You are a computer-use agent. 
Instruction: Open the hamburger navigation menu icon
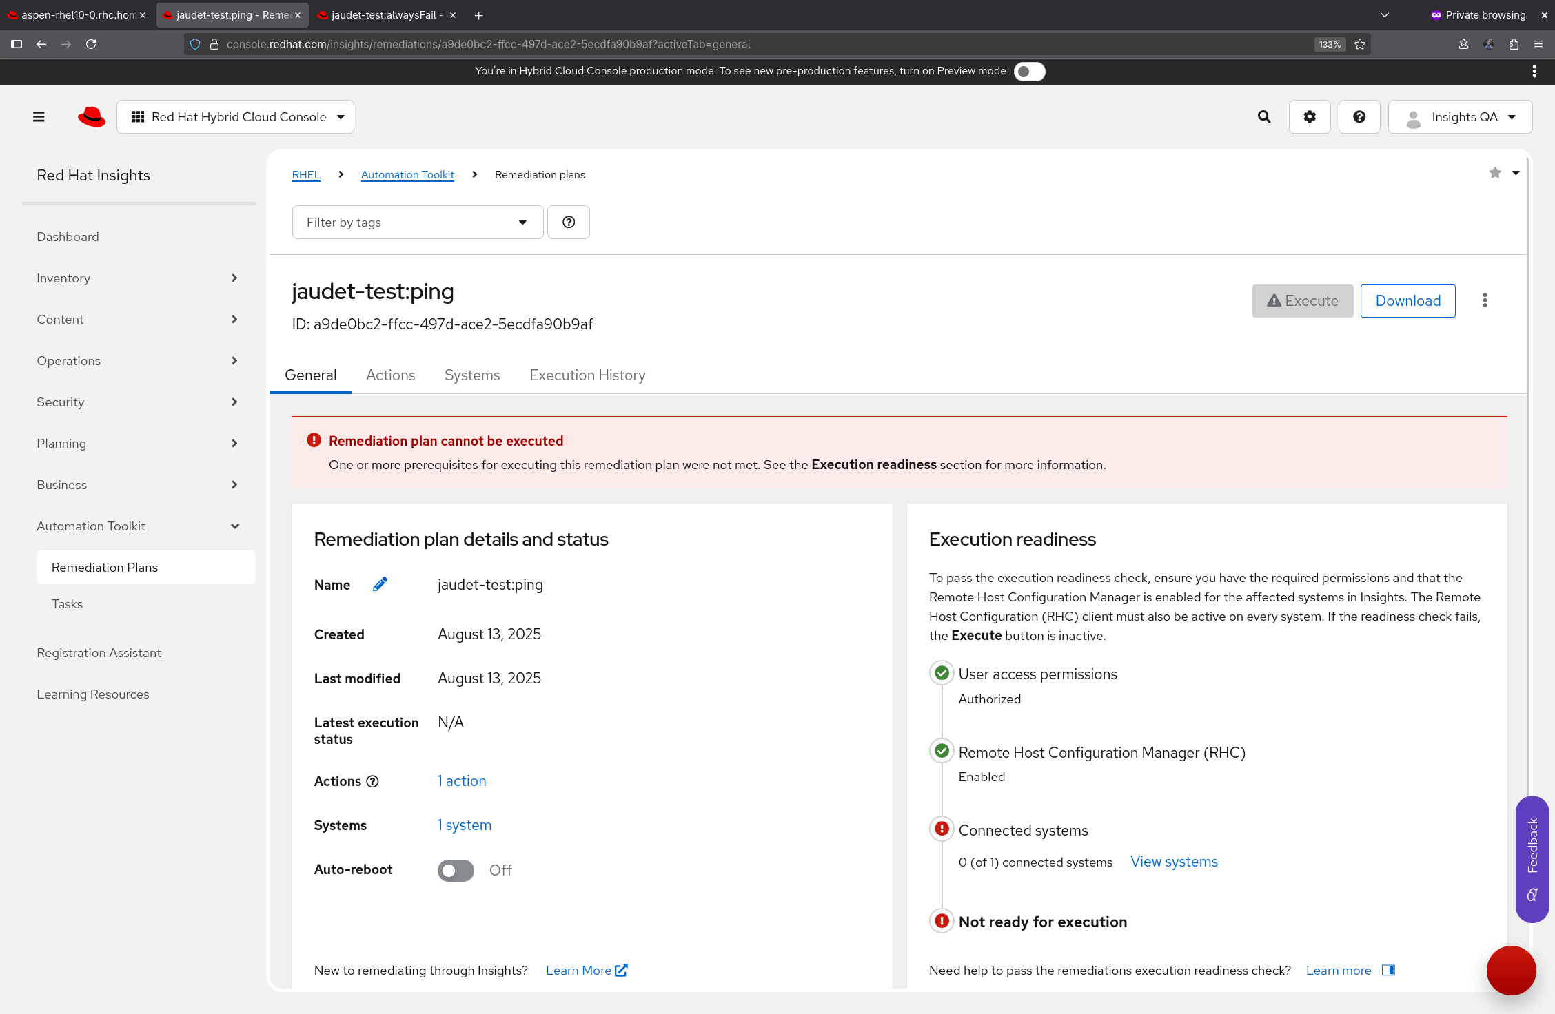coord(39,117)
